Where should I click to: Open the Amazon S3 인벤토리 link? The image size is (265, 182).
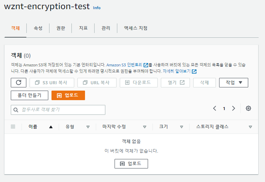pos(124,65)
